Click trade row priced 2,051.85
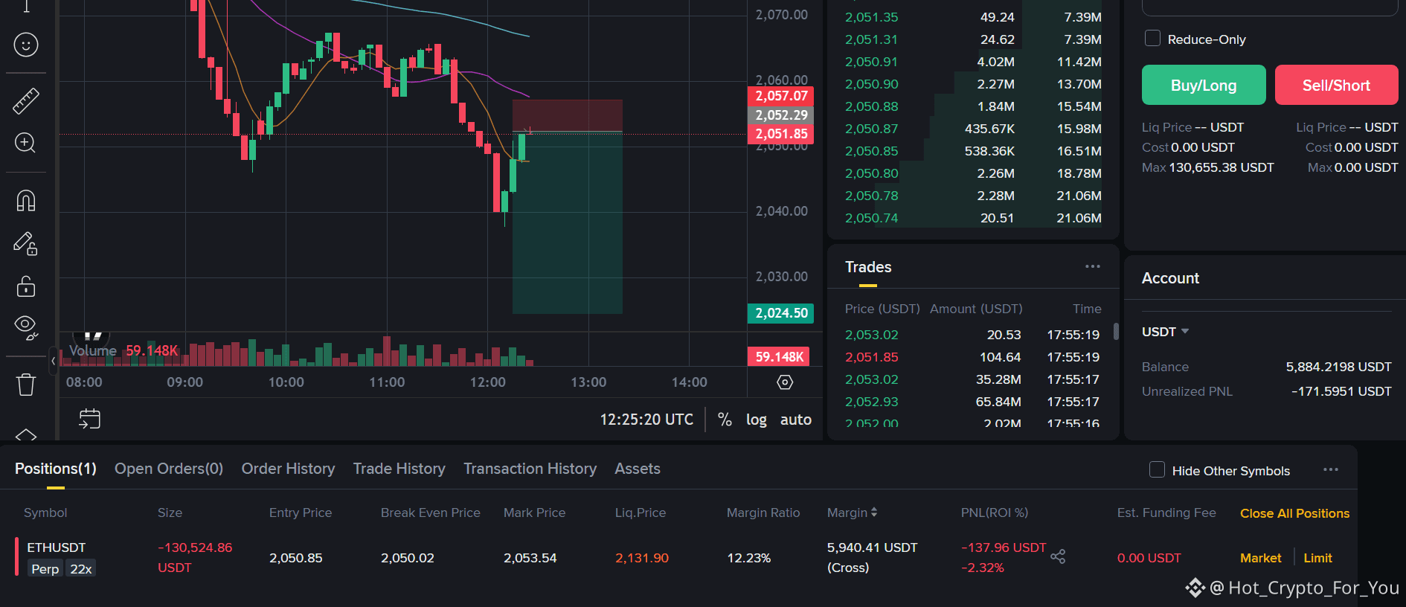Viewport: 1406px width, 607px height. tap(972, 357)
